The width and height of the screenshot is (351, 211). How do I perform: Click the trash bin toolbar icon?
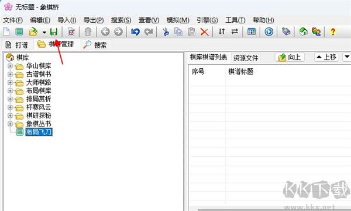click(x=88, y=31)
